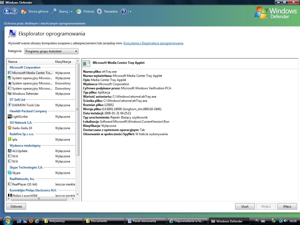The image size is (300, 225).
Task: Click the horizontal scroll right arrow
Action: click(x=73, y=199)
